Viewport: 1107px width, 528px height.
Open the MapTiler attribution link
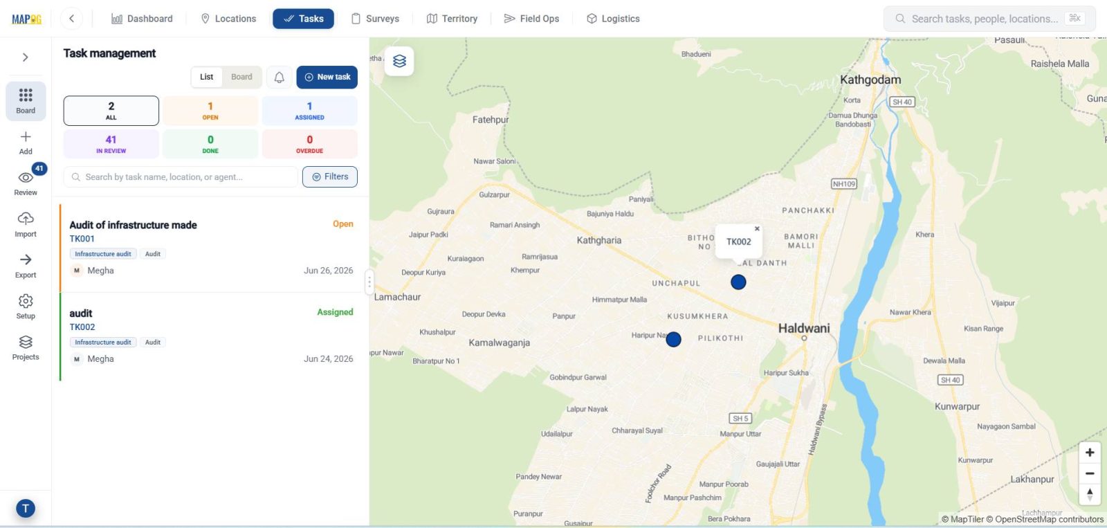tap(962, 520)
